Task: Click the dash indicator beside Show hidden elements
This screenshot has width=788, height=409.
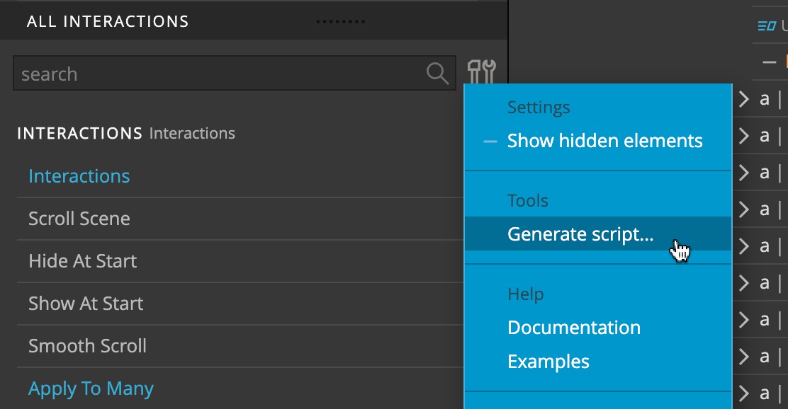Action: pos(490,142)
